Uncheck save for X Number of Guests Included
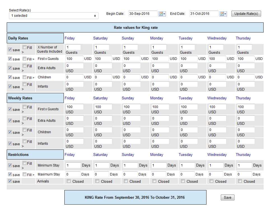 (10, 49)
